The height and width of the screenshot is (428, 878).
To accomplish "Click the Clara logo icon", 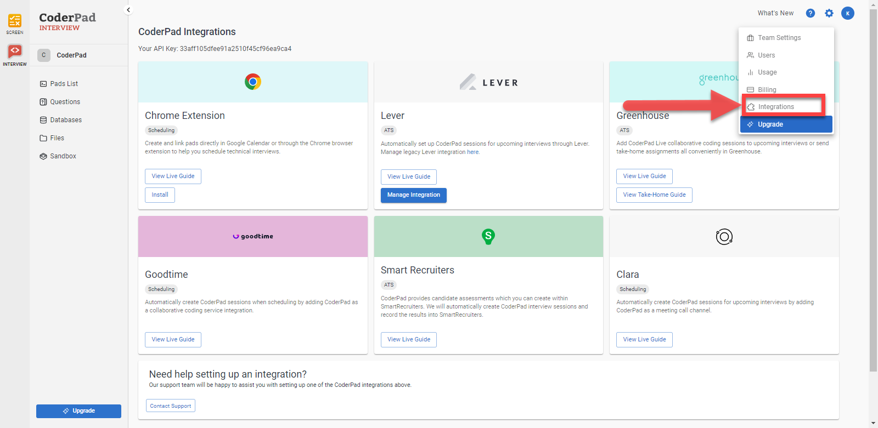I will (724, 237).
